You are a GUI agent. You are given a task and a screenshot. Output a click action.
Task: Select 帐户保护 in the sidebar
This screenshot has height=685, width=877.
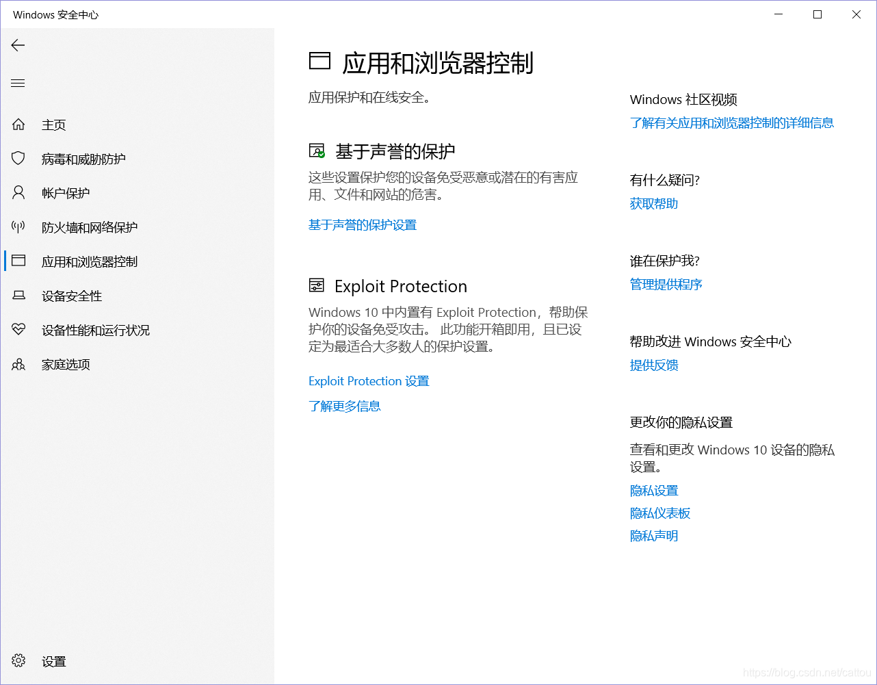(x=66, y=193)
